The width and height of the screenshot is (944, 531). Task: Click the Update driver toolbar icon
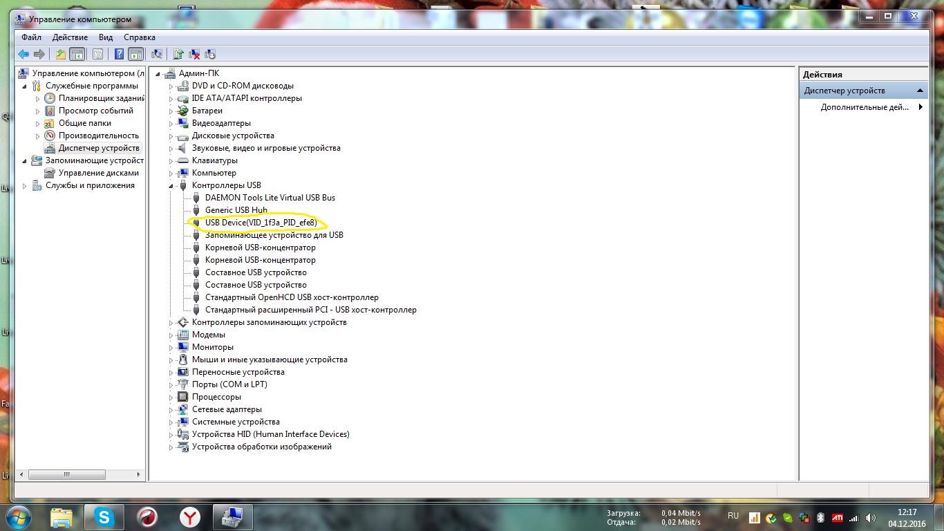[x=178, y=54]
